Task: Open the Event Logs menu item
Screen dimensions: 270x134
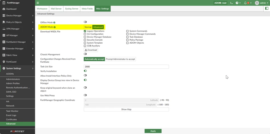Action: [x=11, y=115]
